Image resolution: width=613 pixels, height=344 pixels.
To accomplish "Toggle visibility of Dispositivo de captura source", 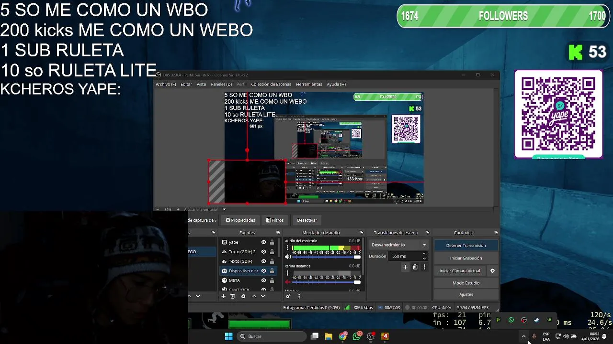I will (x=263, y=271).
